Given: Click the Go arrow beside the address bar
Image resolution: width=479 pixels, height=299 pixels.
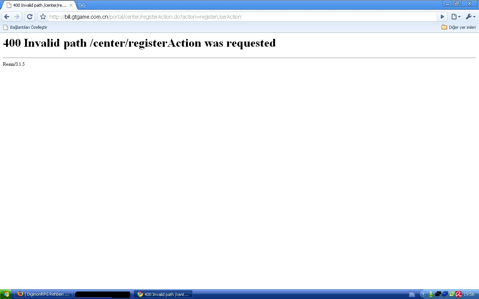Looking at the screenshot, I should (442, 17).
